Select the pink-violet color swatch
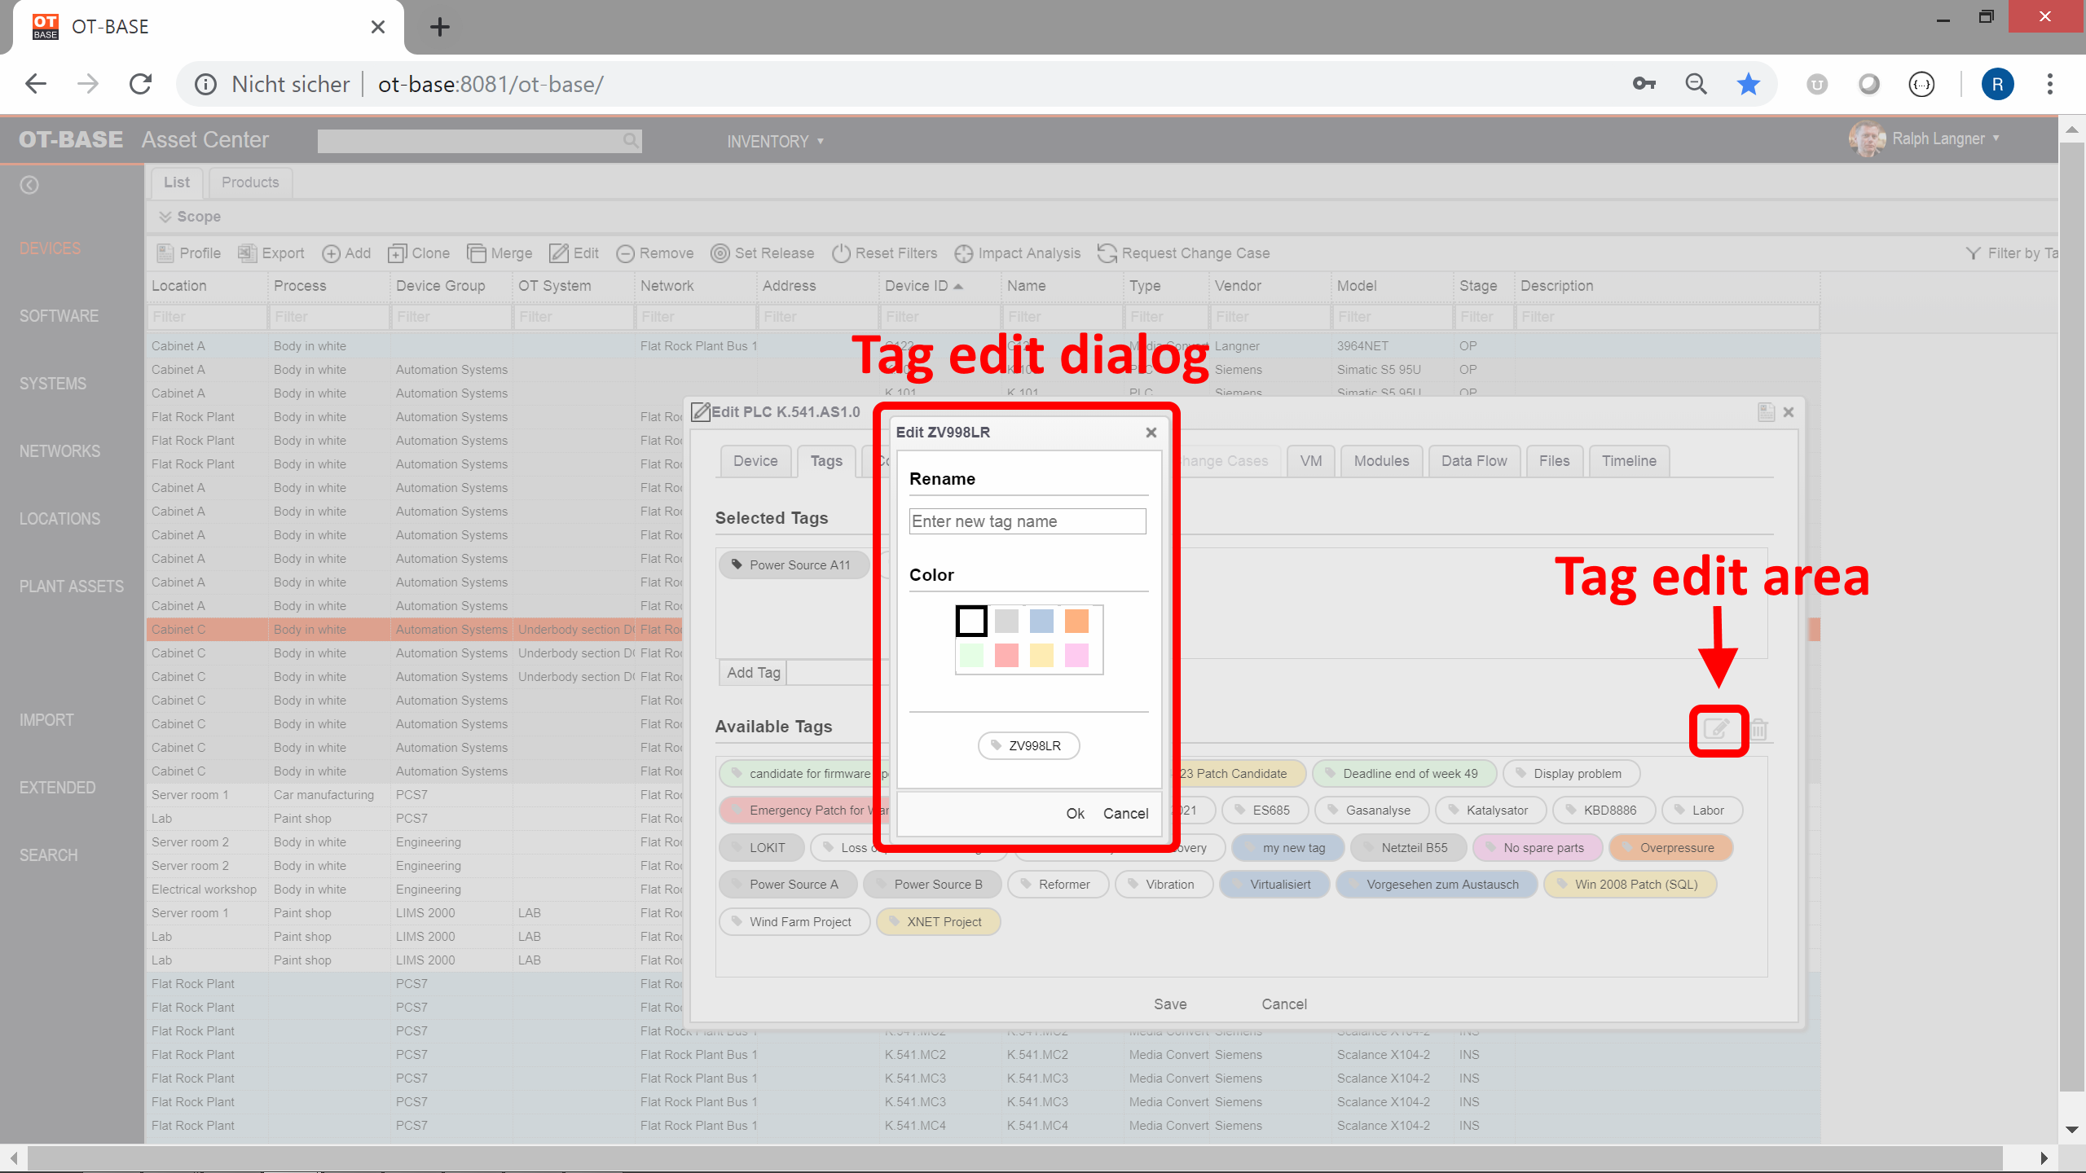 point(1076,656)
